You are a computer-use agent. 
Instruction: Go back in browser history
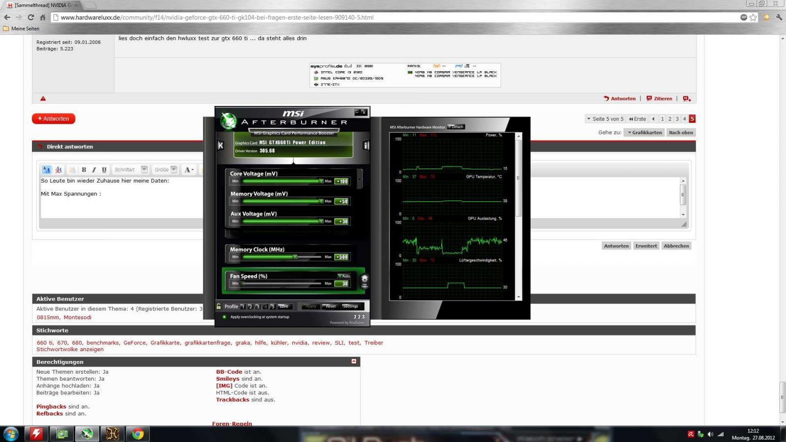(x=7, y=17)
